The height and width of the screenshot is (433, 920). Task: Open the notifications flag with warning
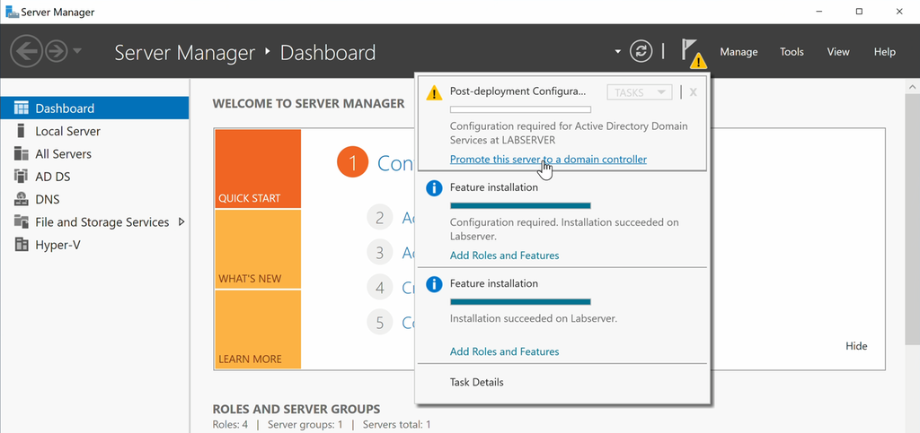tap(693, 53)
